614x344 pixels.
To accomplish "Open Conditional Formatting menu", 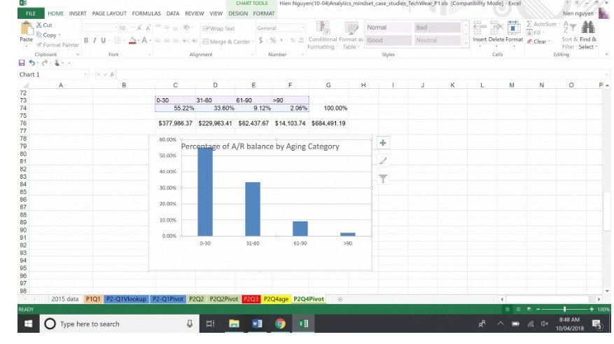I will 322,35.
